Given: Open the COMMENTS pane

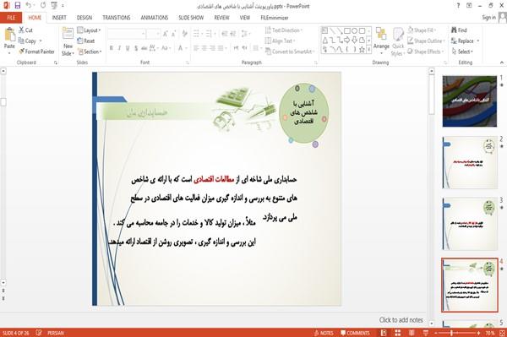Looking at the screenshot, I should click(x=355, y=333).
